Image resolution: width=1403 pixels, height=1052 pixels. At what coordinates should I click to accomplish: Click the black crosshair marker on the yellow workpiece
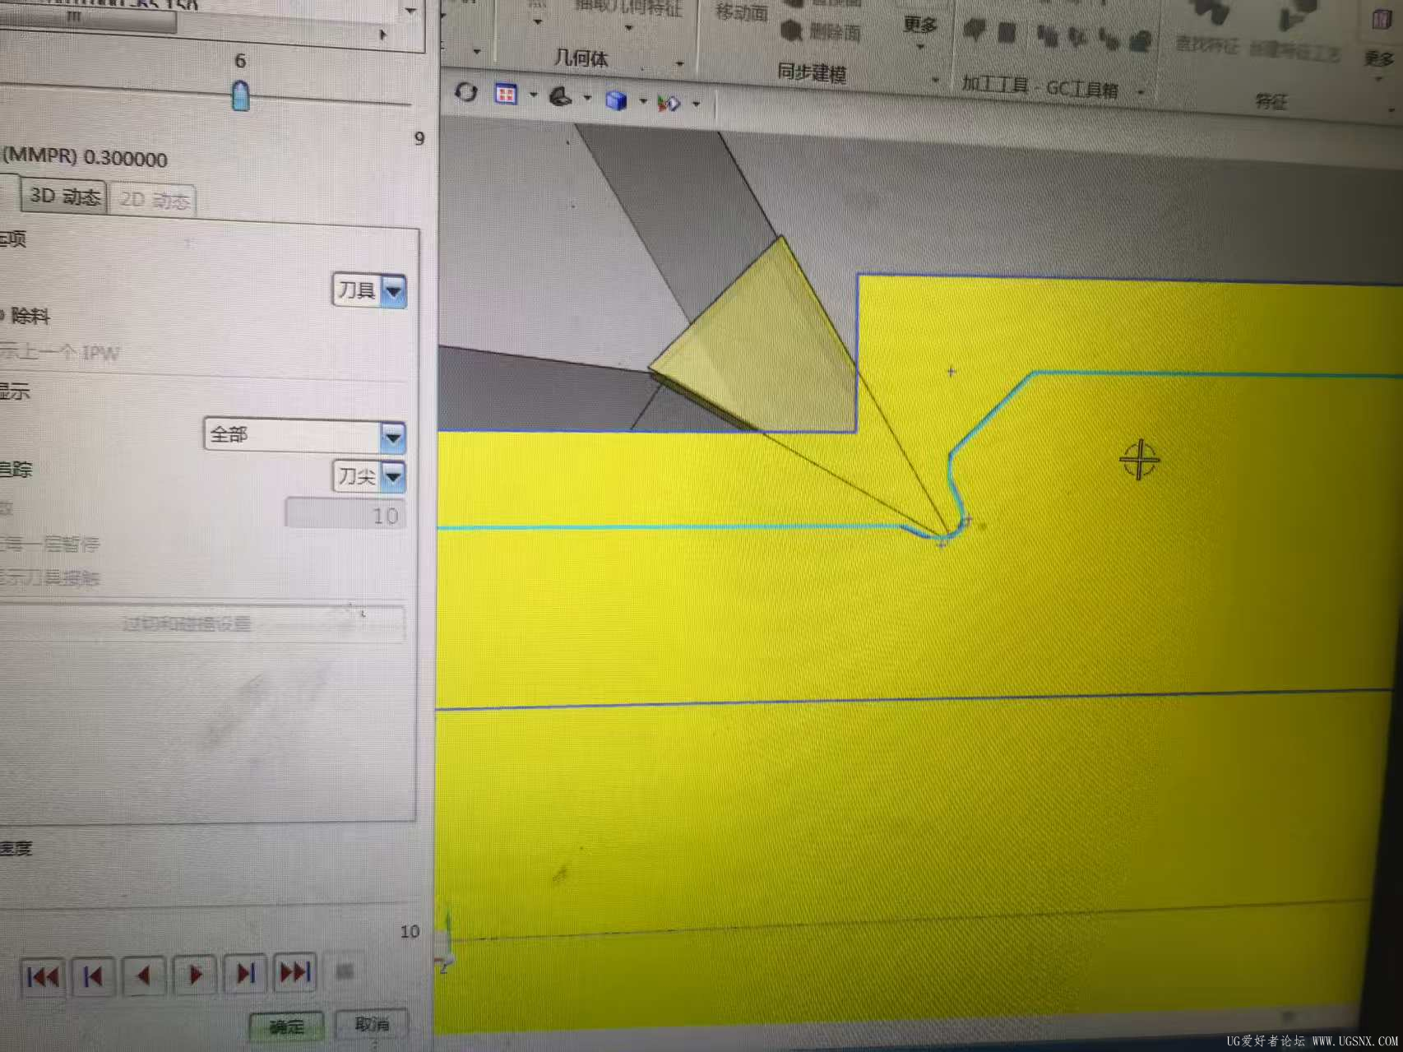pos(1139,460)
